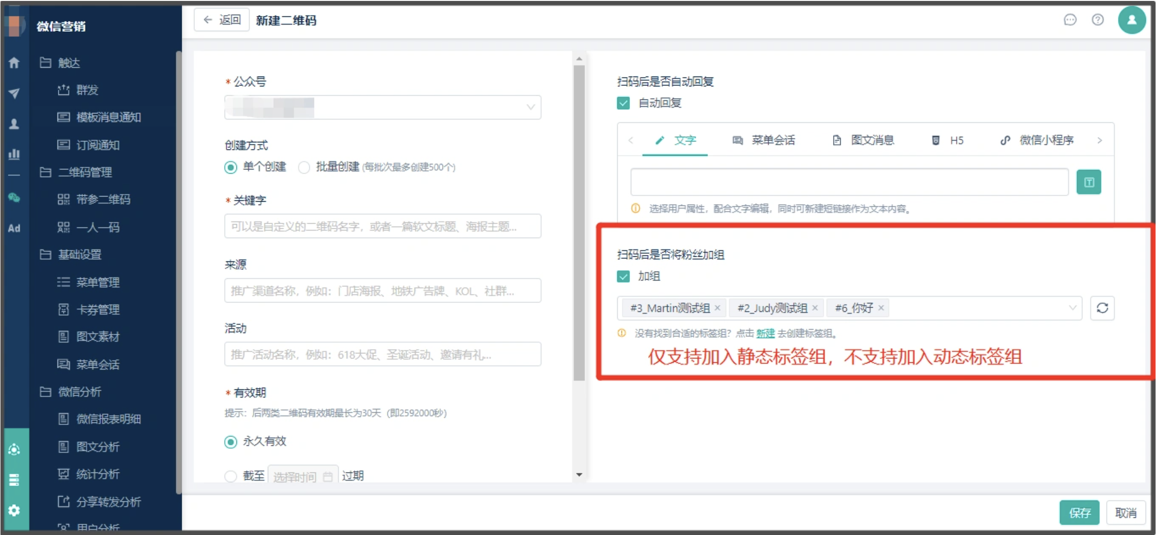Click the 关键字 input field

pyautogui.click(x=383, y=226)
